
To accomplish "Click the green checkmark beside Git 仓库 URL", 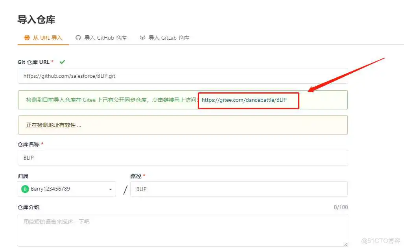I will pyautogui.click(x=62, y=62).
